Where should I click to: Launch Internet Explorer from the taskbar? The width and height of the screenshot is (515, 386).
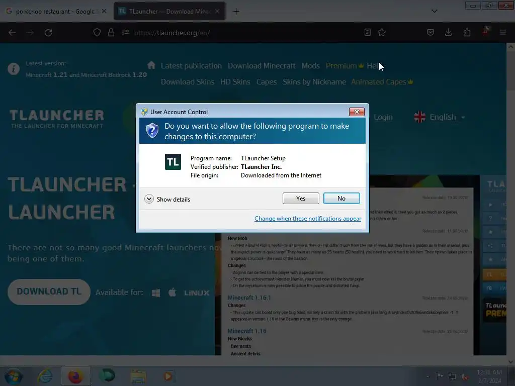click(45, 376)
